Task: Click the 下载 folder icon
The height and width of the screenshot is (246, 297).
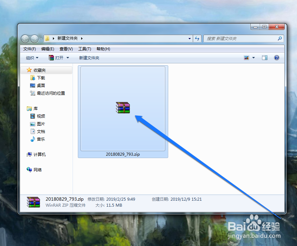Action: 33,78
